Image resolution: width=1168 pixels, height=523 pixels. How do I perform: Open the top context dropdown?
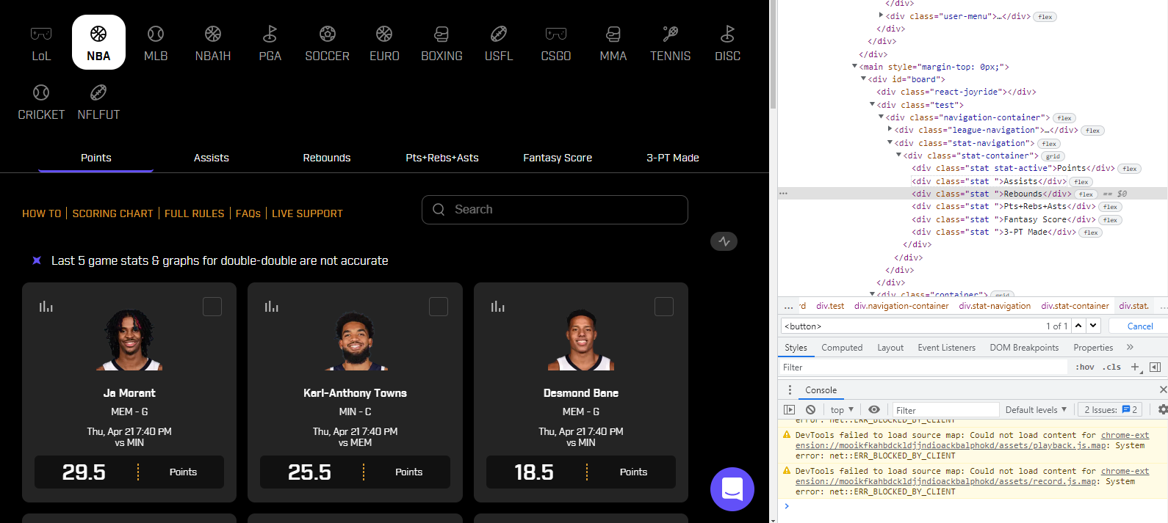coord(842,410)
